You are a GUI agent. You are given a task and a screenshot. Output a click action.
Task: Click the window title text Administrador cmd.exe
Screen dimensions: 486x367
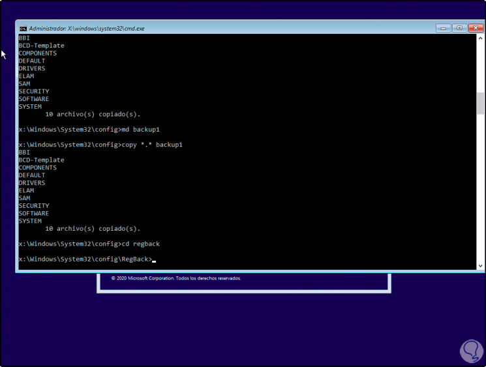pos(87,29)
